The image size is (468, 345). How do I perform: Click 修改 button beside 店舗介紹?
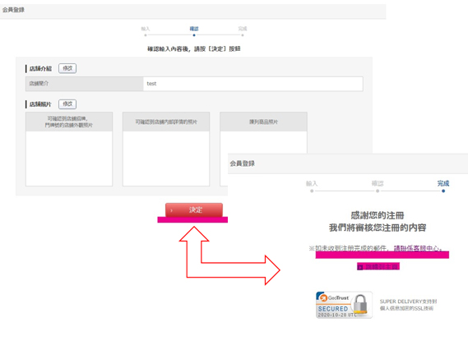click(67, 68)
